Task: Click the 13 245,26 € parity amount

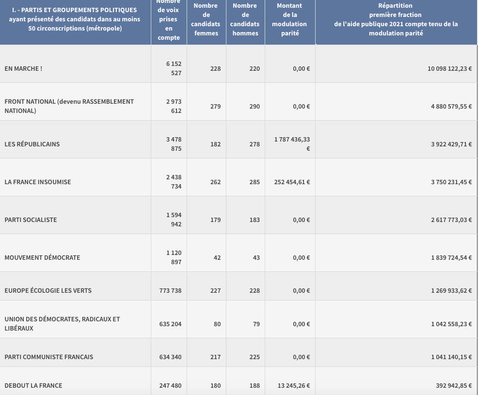Action: [294, 386]
